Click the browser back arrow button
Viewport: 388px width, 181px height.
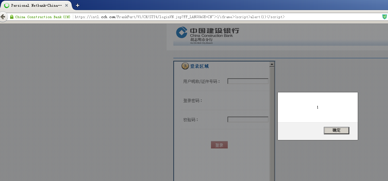pyautogui.click(x=3, y=17)
